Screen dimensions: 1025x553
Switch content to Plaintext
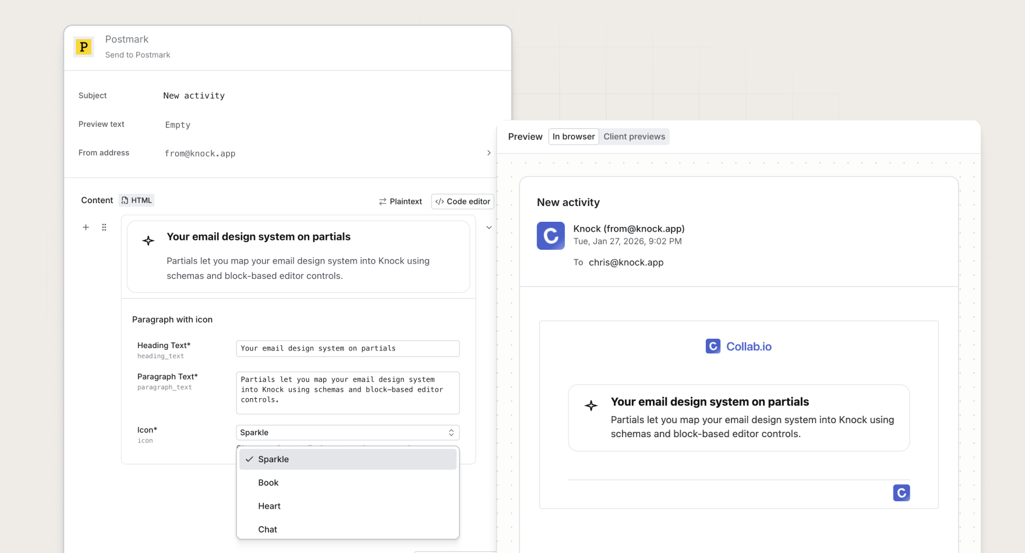(400, 201)
